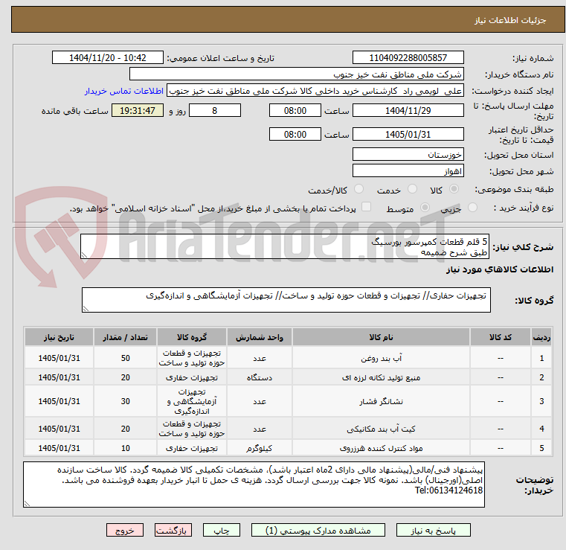Click the بازگشت back button
Viewport: 566px width, 550px height.
[x=173, y=530]
